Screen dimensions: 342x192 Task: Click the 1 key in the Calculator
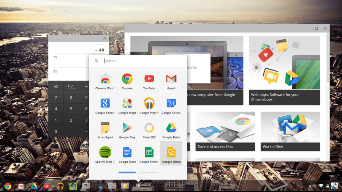(56, 120)
